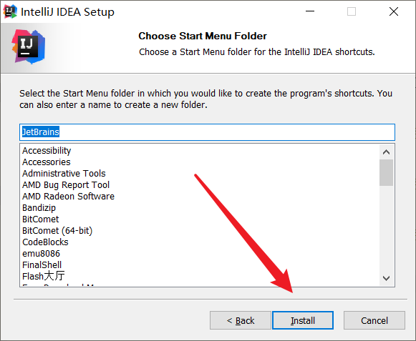
Task: Click the IntelliJ IDEA title bar icon
Action: [x=10, y=11]
